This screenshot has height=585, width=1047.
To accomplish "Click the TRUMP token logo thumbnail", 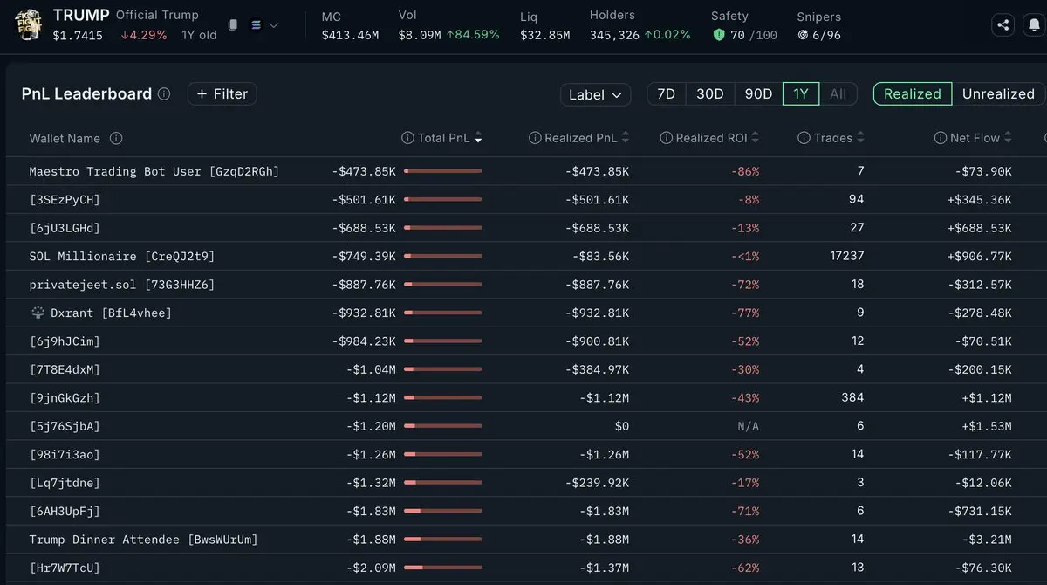I will [x=28, y=24].
